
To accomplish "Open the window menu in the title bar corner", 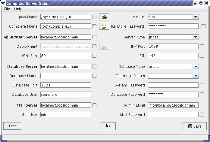I will click(3, 3).
